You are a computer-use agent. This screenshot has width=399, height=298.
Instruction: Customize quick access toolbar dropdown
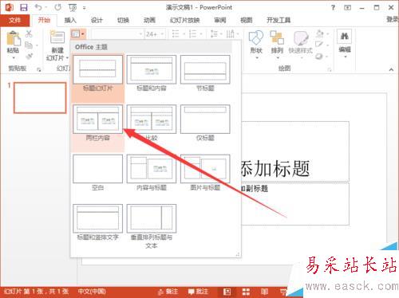84,8
